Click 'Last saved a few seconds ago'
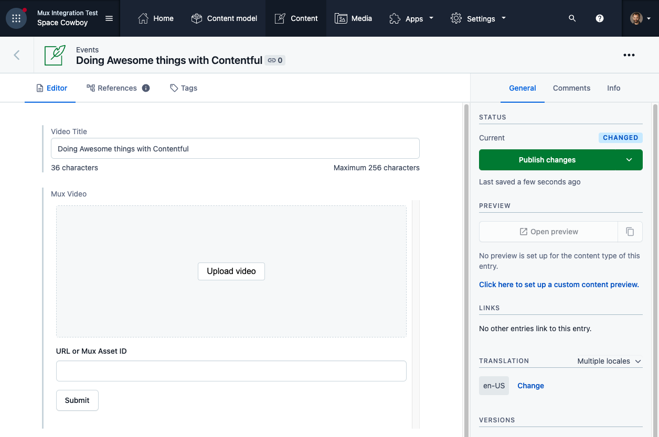 (530, 182)
